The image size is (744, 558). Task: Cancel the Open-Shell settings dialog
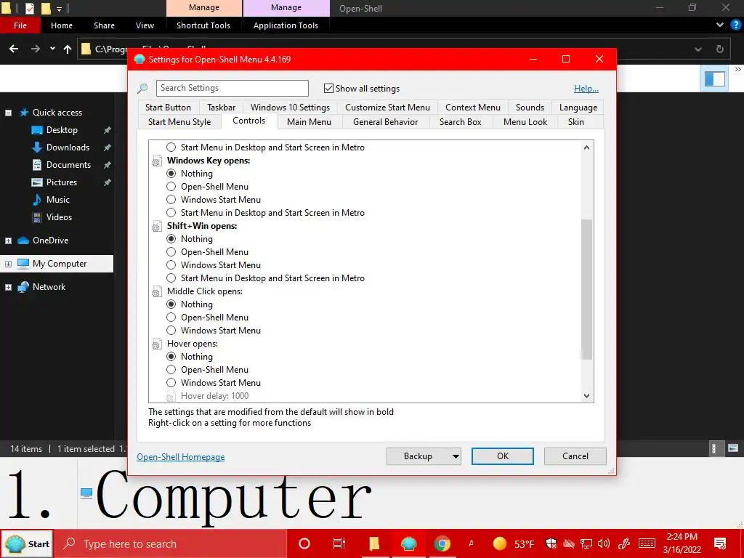(575, 456)
